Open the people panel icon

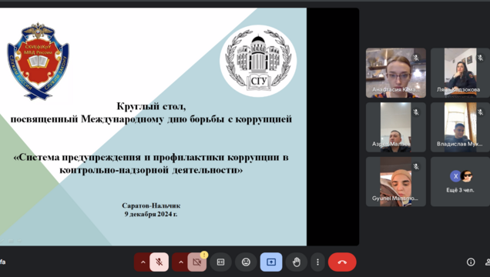tap(488, 262)
